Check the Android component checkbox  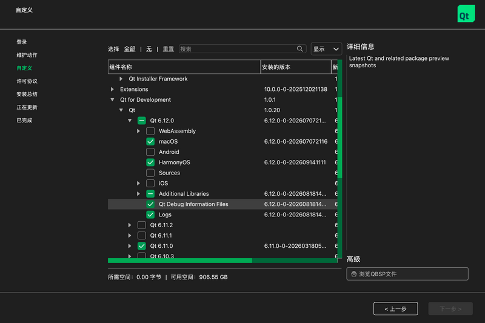(150, 152)
